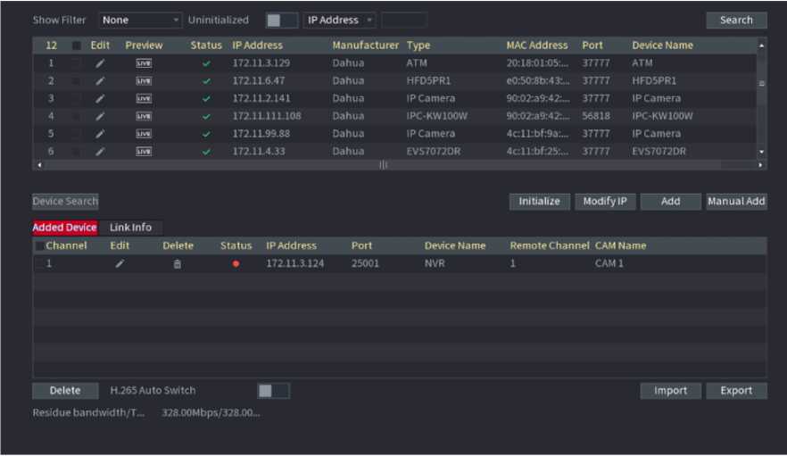The height and width of the screenshot is (456, 787).
Task: Edit added device 172.11.3.124 pencil icon
Action: pyautogui.click(x=120, y=264)
